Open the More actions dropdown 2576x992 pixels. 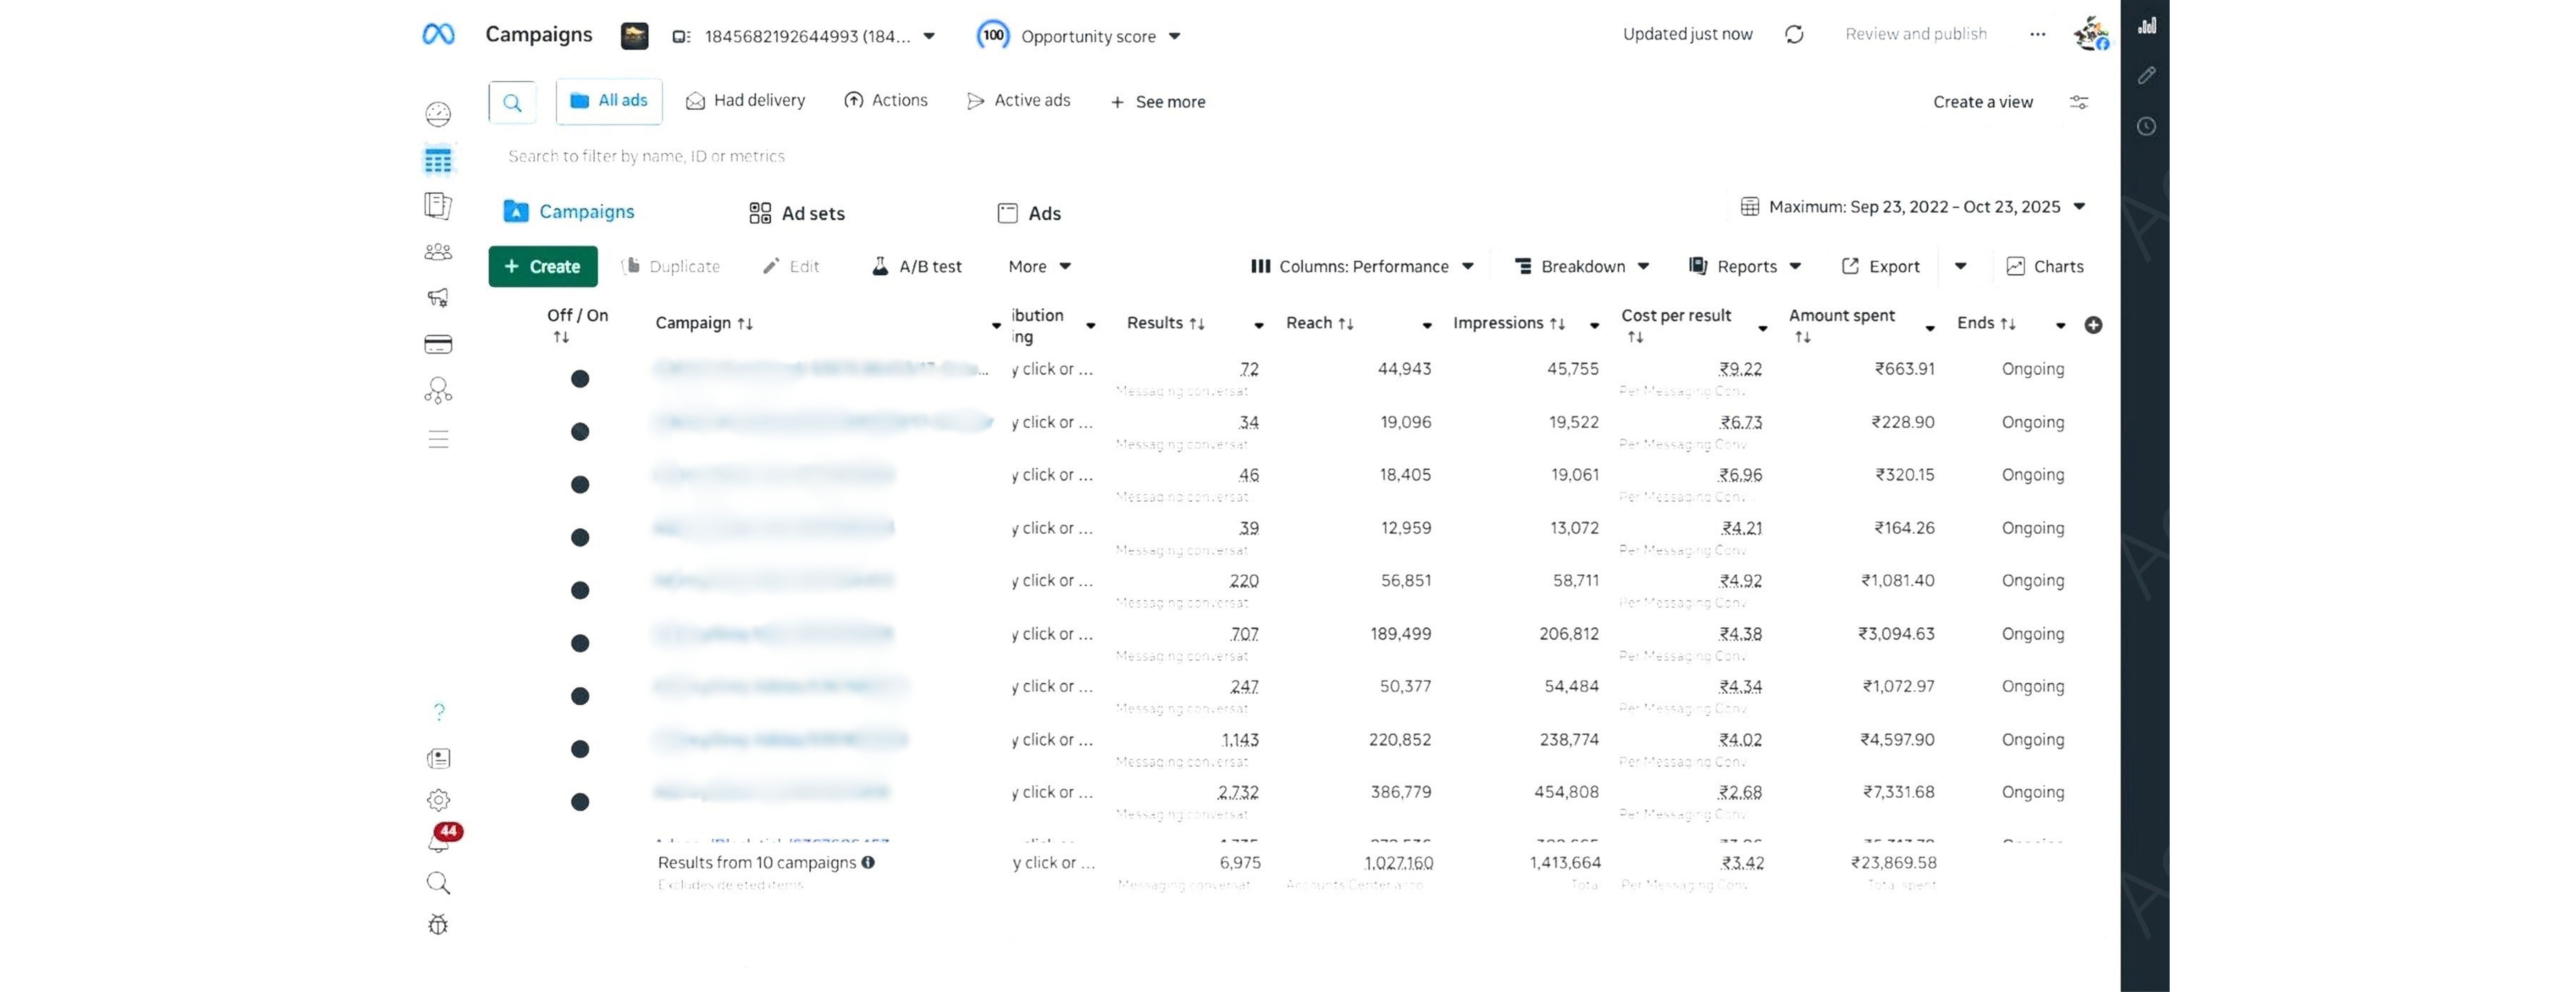pyautogui.click(x=1040, y=267)
